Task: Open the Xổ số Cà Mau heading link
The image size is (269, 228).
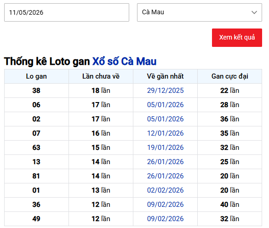Action: [x=124, y=61]
